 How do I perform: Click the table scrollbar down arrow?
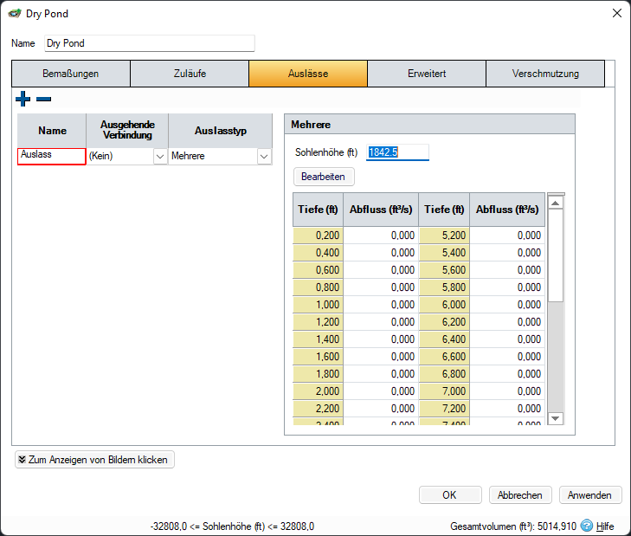556,418
